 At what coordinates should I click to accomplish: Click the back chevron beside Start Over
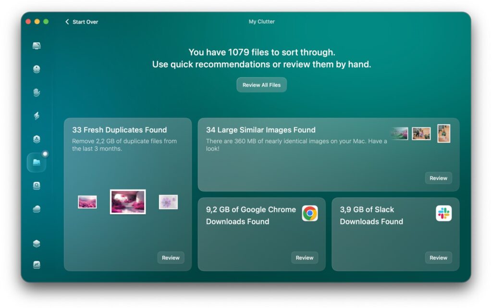tap(67, 22)
